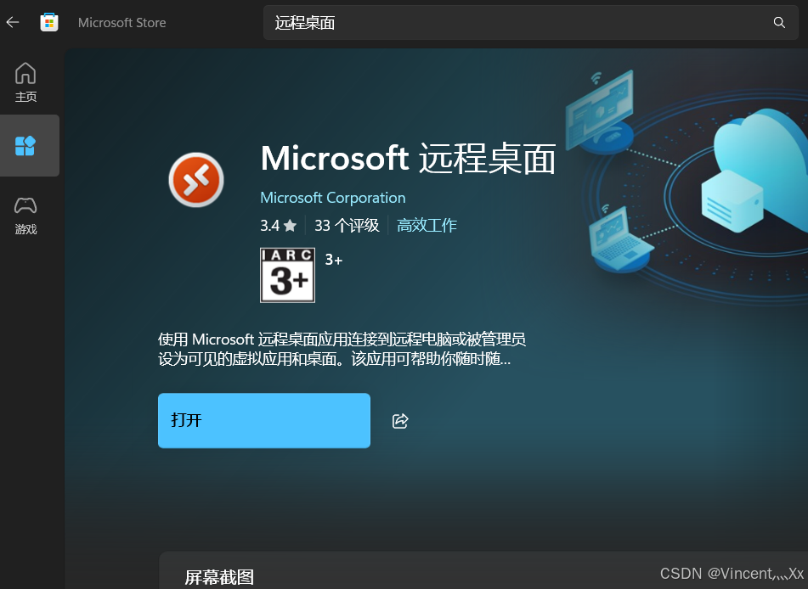Click the 打开 button

(x=264, y=421)
